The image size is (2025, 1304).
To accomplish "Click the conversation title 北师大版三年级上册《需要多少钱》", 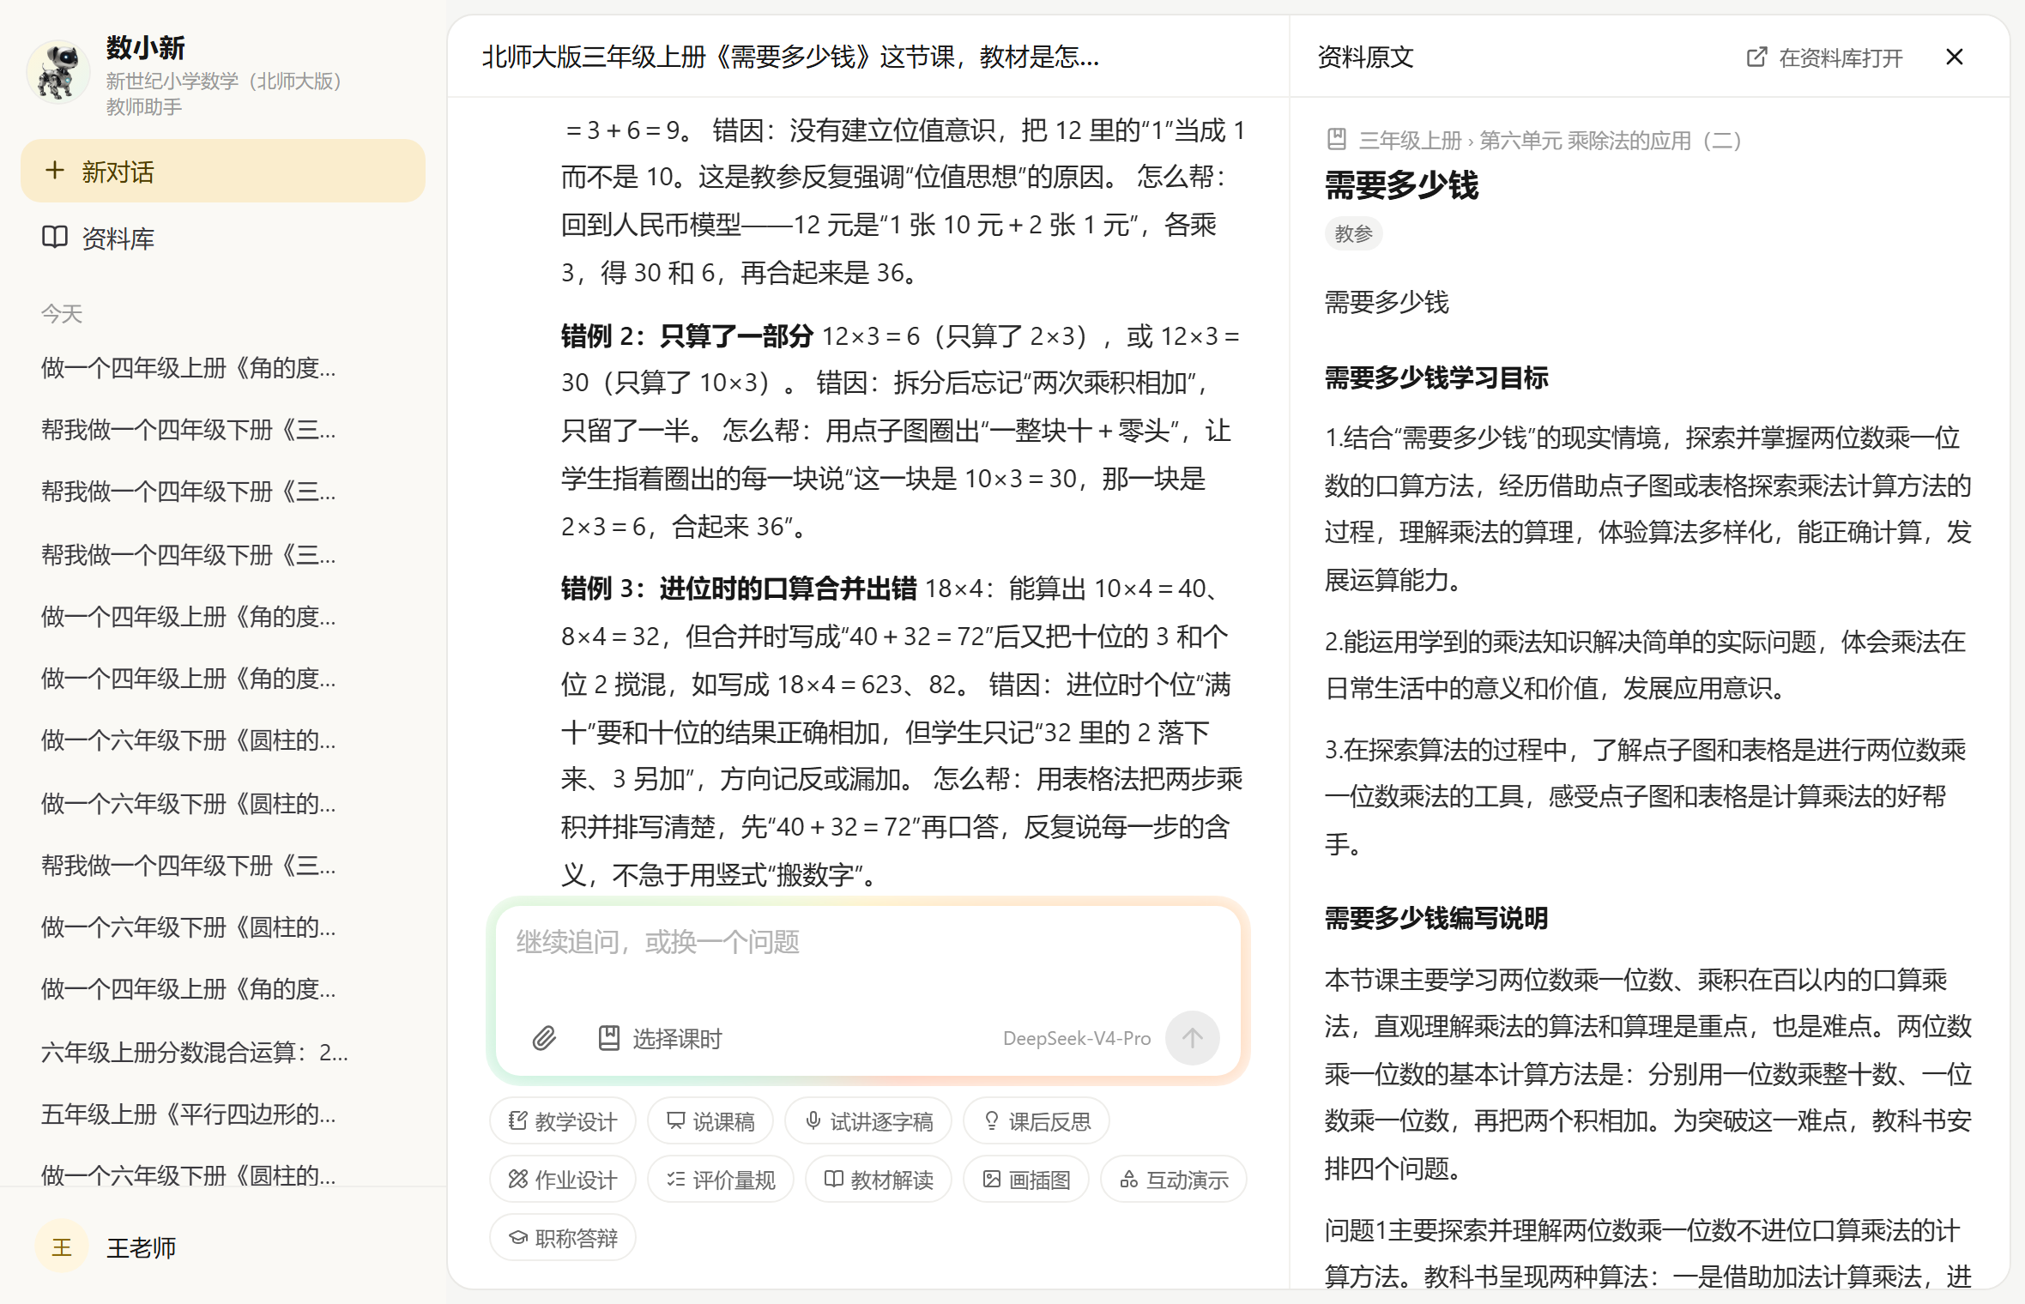I will (x=789, y=57).
